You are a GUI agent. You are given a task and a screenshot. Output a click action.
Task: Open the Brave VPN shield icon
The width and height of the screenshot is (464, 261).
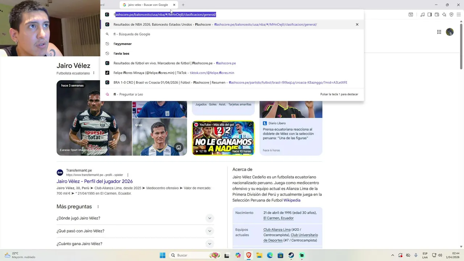pos(451,14)
